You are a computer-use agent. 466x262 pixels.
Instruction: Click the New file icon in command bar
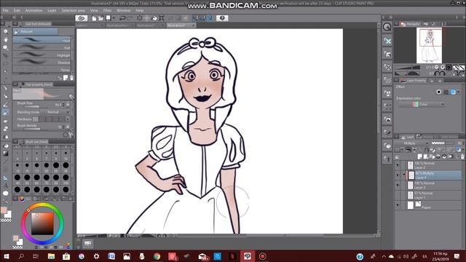[x=94, y=18]
